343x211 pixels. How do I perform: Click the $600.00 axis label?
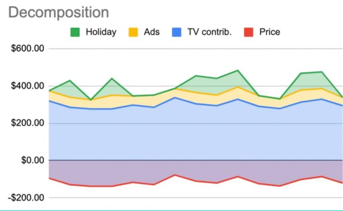pyautogui.click(x=27, y=48)
